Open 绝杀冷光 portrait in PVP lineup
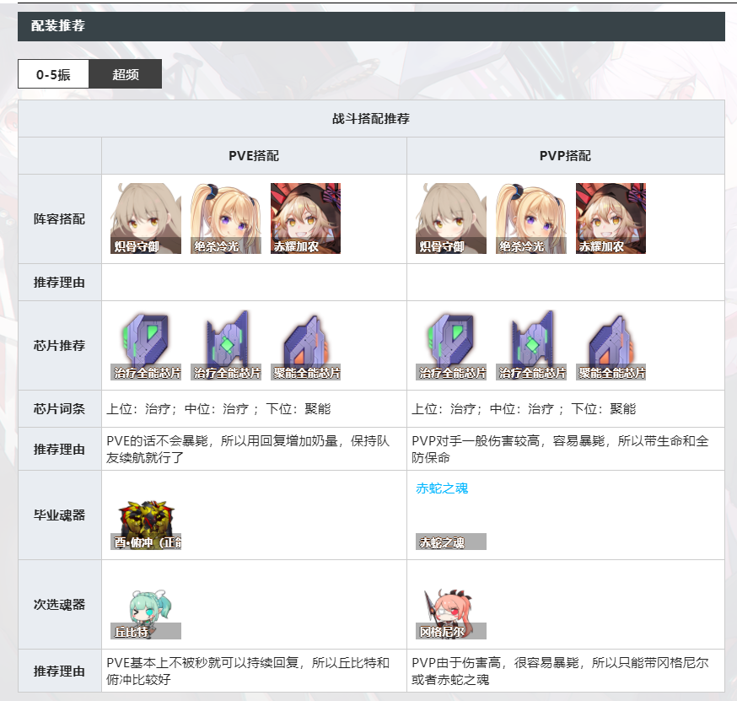This screenshot has height=701, width=737. click(x=531, y=218)
